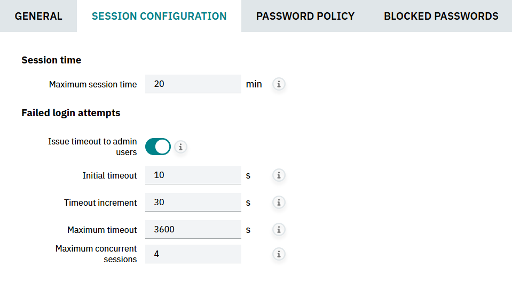Click the Maximum session time field
Viewport: 512px width, 307px height.
pos(193,84)
